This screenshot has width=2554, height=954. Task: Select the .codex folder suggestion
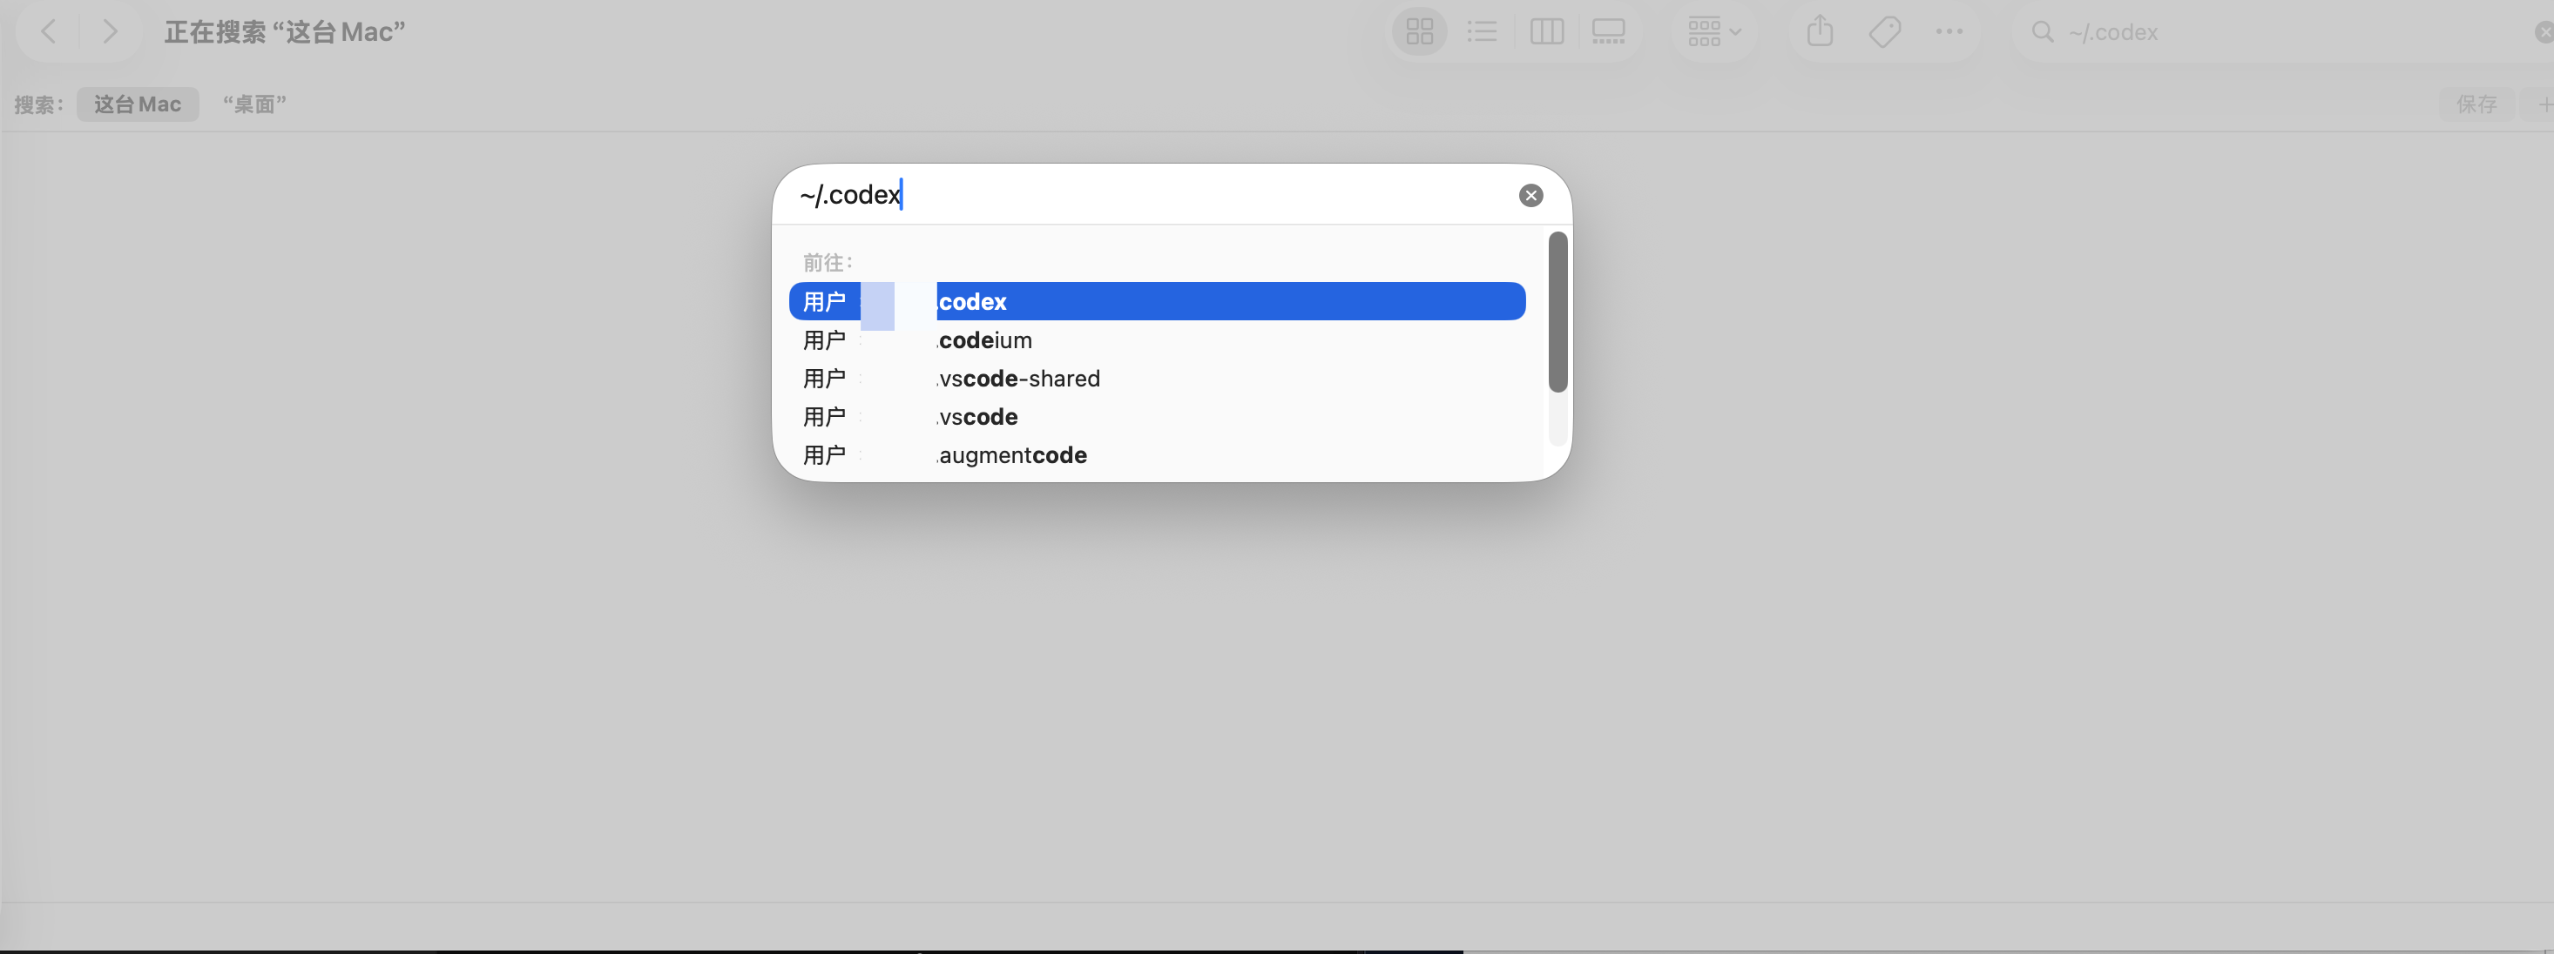point(1157,301)
